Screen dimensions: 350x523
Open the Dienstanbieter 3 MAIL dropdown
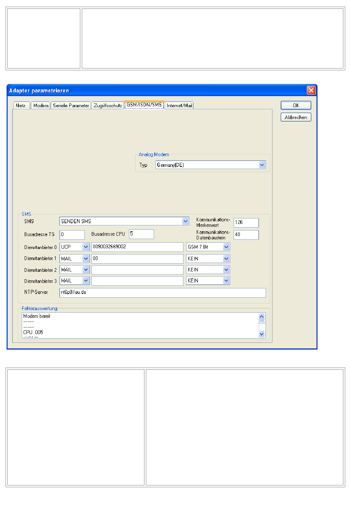point(85,281)
